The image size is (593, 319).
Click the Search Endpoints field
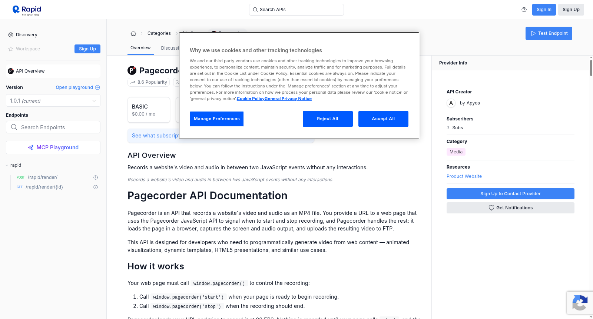pos(53,127)
